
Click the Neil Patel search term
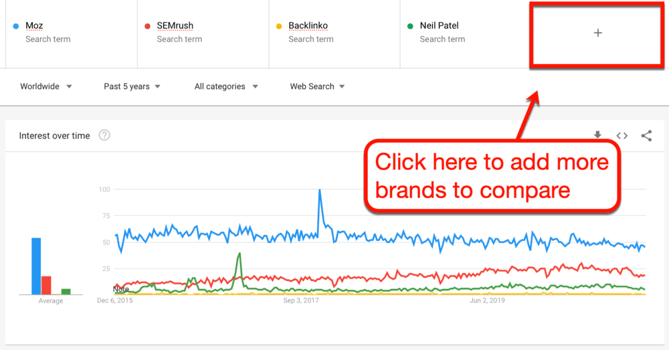[x=440, y=26]
